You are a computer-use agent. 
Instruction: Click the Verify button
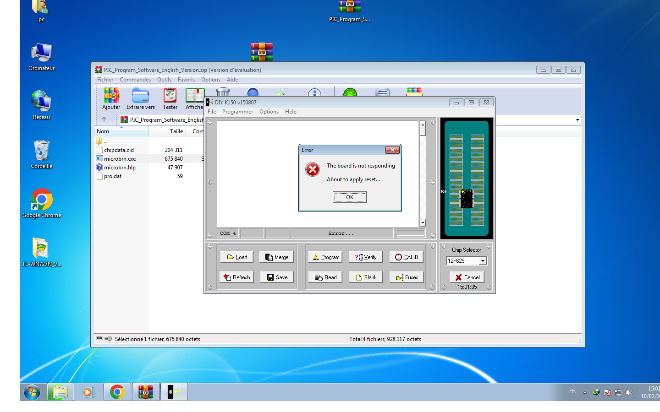click(x=365, y=257)
